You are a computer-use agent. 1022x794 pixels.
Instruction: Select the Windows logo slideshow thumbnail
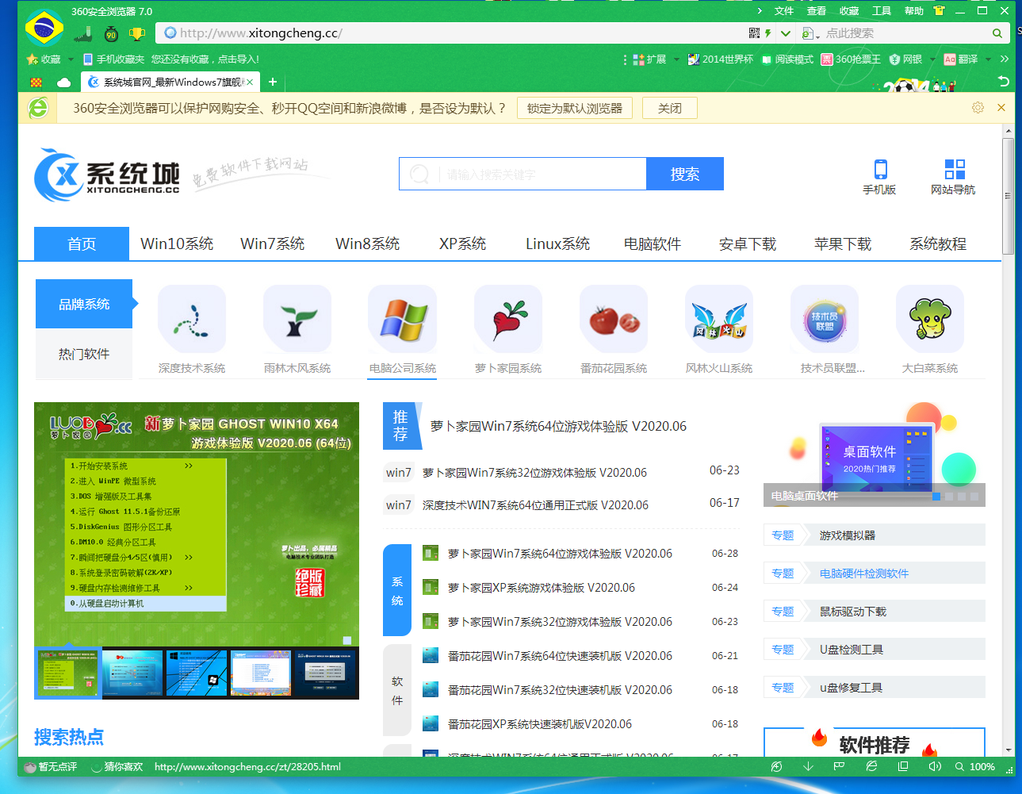point(197,673)
